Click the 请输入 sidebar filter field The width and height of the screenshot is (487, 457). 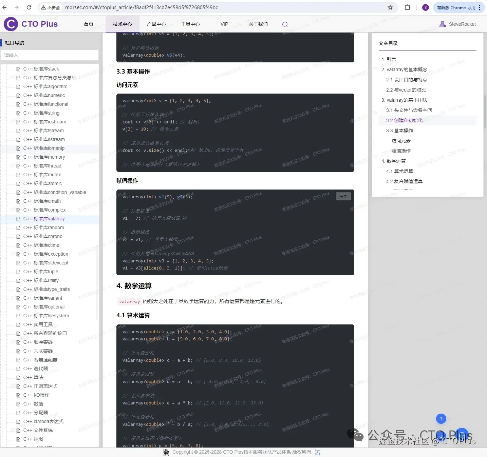50,55
